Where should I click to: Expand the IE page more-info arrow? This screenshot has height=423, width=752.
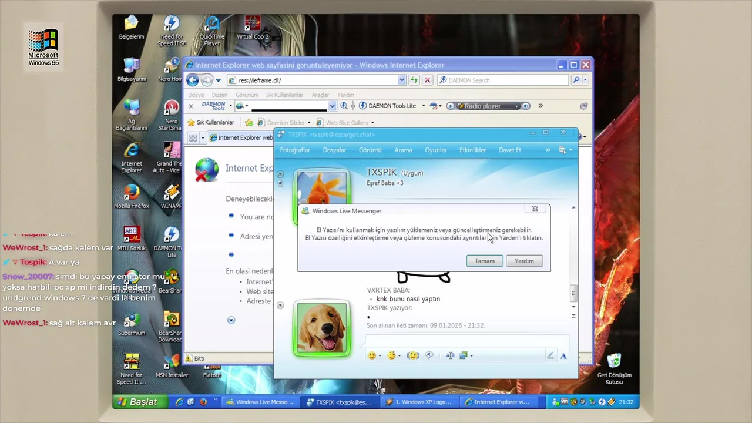point(231,320)
